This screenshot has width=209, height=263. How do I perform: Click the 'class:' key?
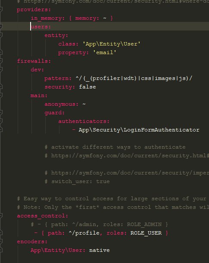click(x=69, y=44)
